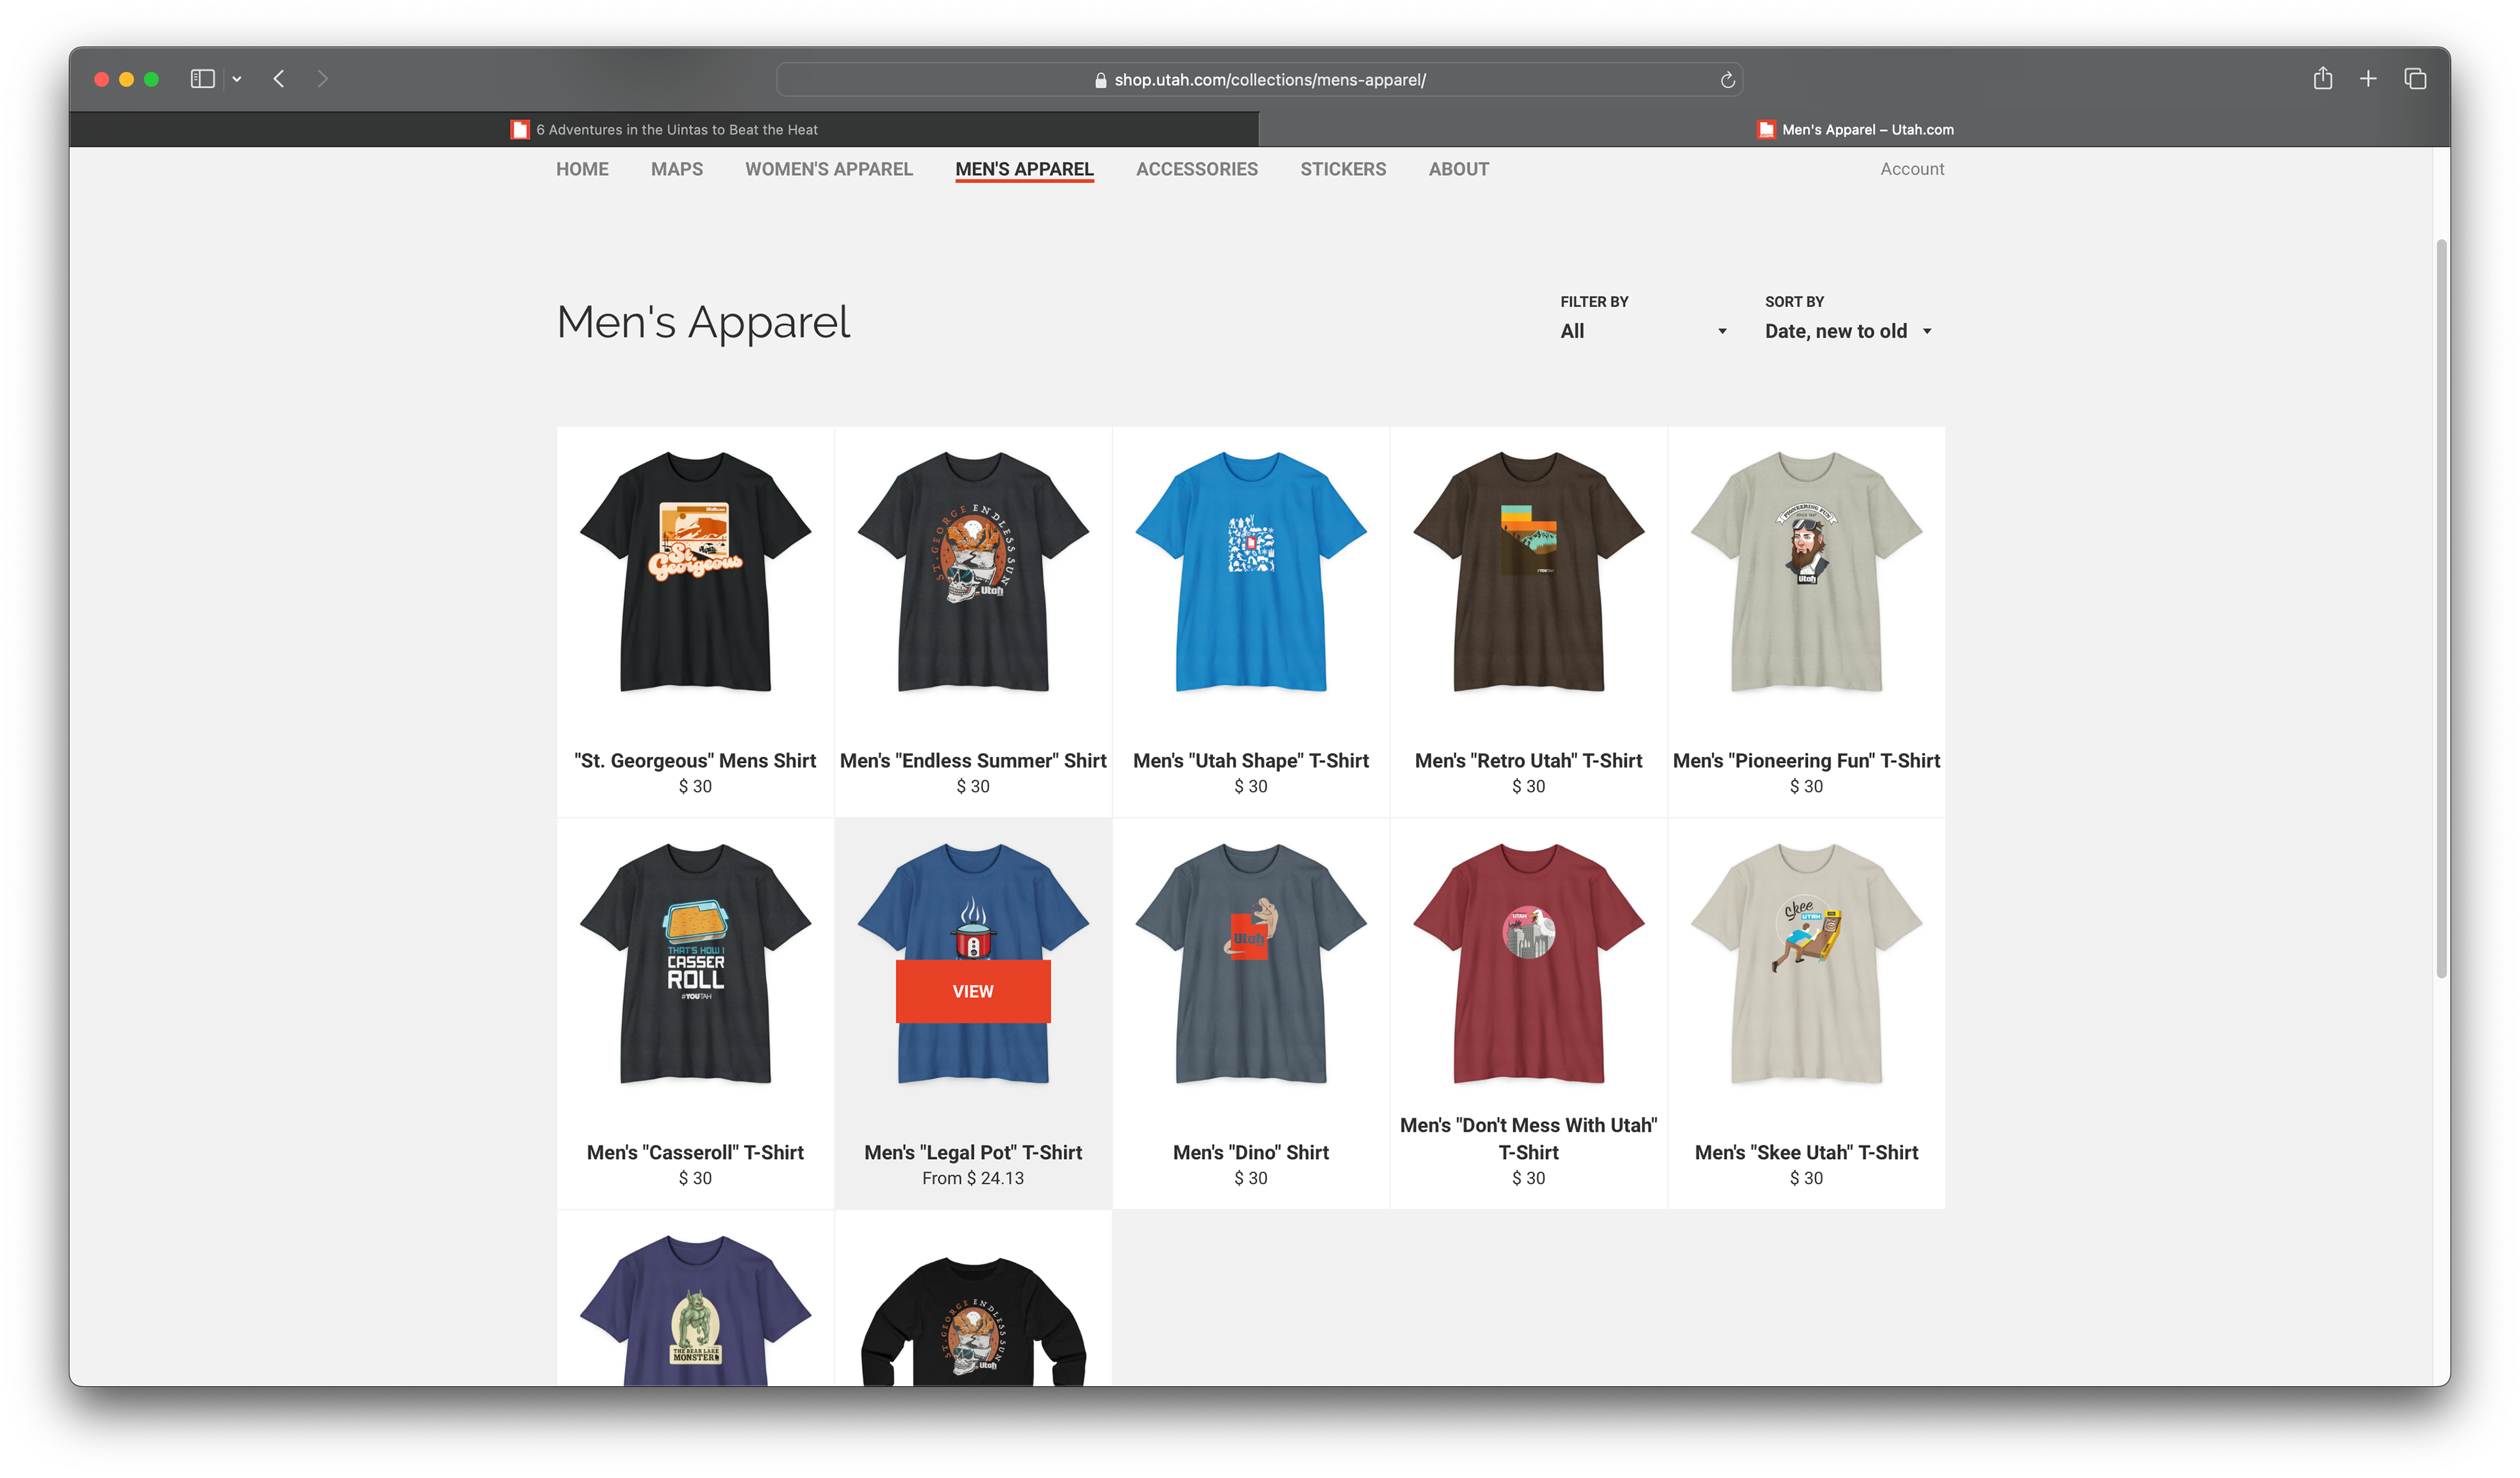Reload the page with the refresh icon
Viewport: 2520px width, 1478px height.
[x=1727, y=80]
